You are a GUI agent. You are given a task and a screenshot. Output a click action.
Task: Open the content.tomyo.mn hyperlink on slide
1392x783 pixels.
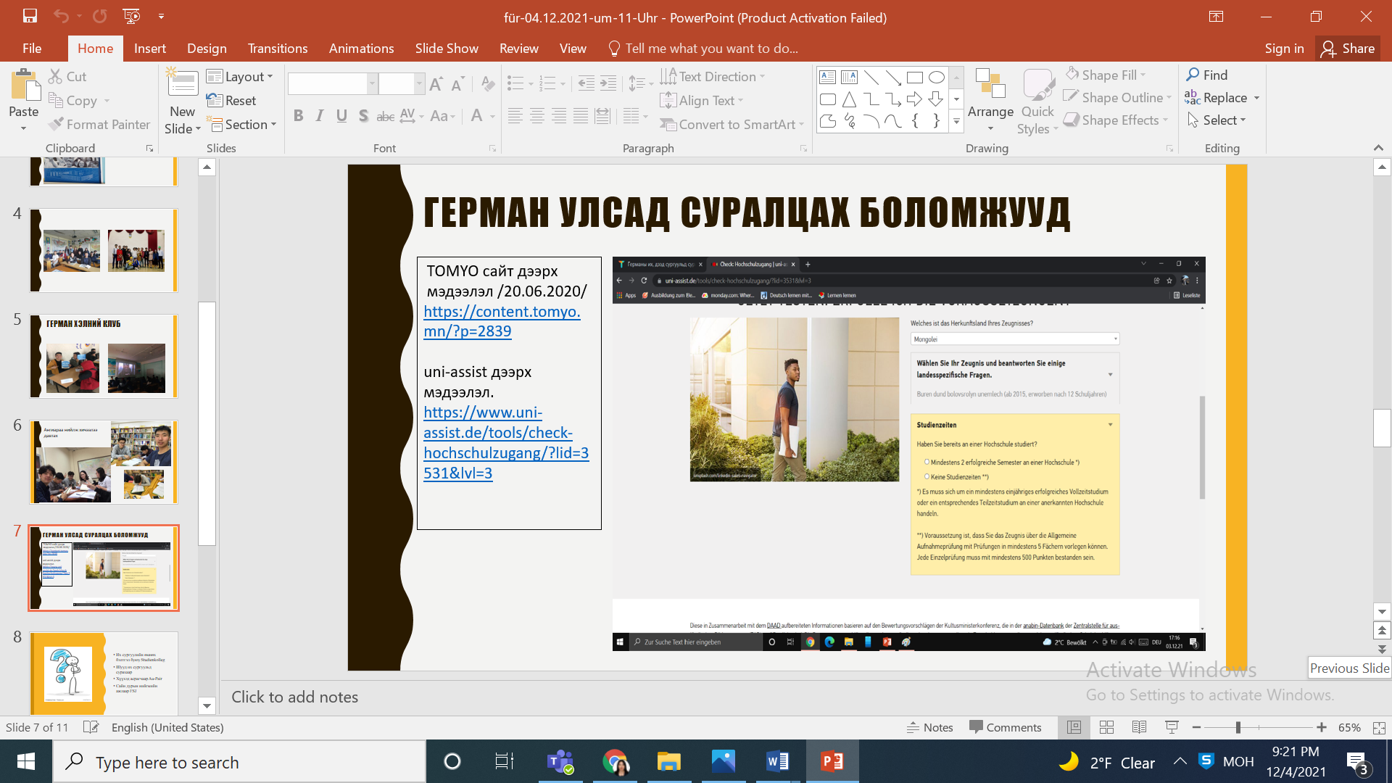coord(502,321)
